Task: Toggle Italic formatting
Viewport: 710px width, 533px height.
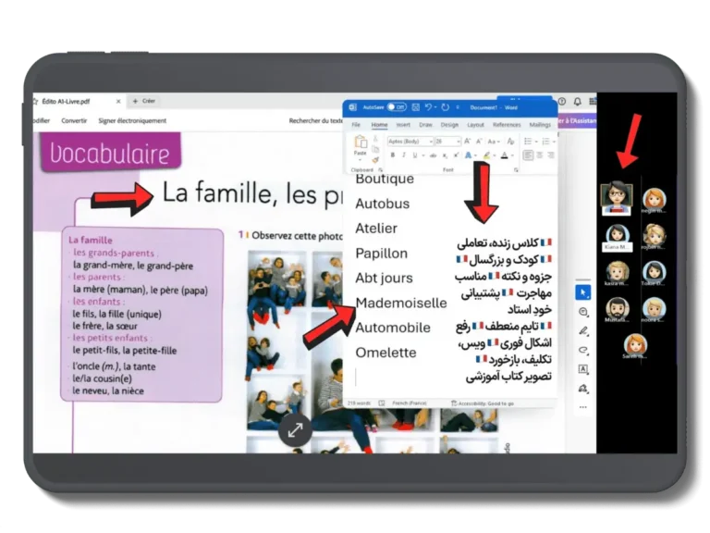Action: point(403,155)
